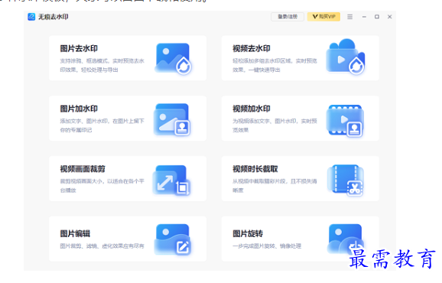Click description text under 视频画面裁剪
The height and width of the screenshot is (283, 442).
pos(102,186)
